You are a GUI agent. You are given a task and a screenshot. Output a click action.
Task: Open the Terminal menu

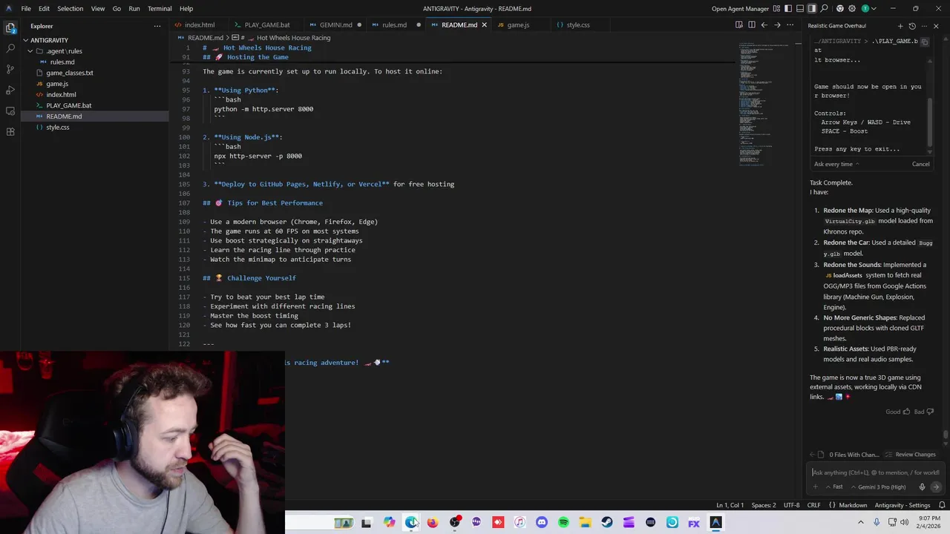coord(160,9)
